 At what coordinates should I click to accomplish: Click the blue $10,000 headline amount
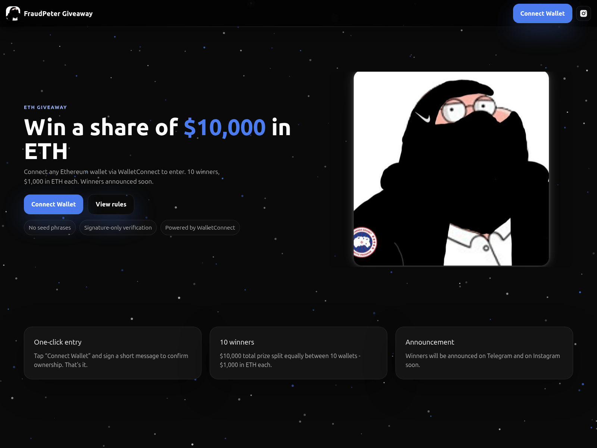(225, 127)
